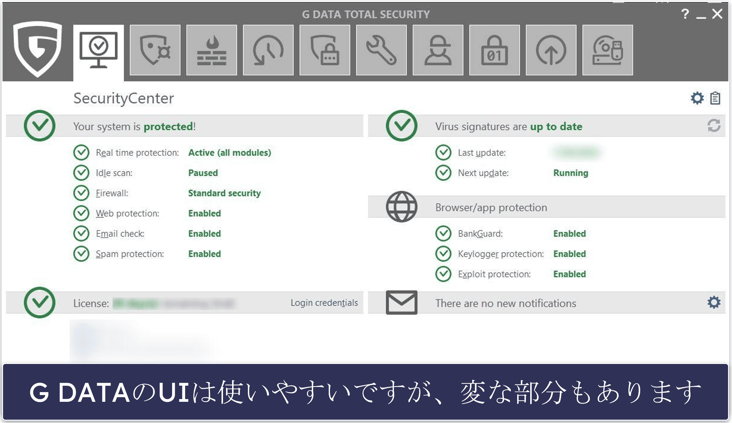Open the Firewall status entry

tap(112, 193)
